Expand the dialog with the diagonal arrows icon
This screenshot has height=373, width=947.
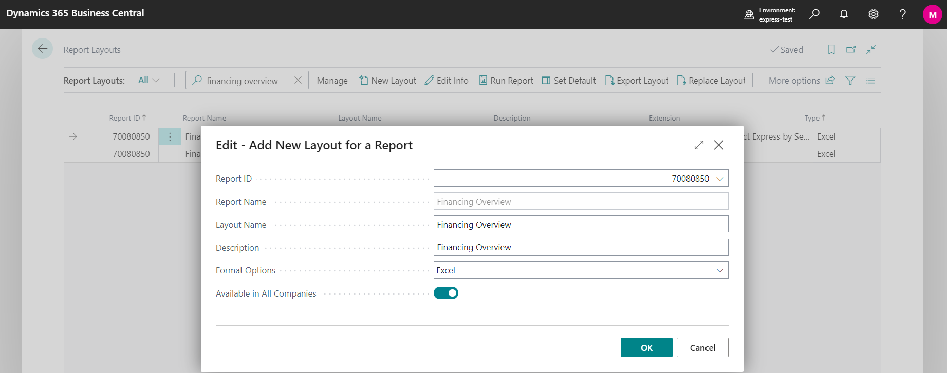click(x=699, y=145)
